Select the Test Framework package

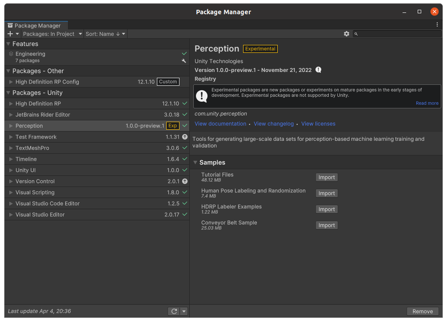(x=97, y=137)
